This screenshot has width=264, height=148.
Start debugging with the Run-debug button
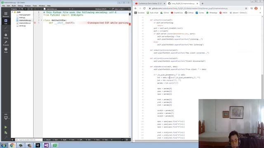(x=6, y=132)
